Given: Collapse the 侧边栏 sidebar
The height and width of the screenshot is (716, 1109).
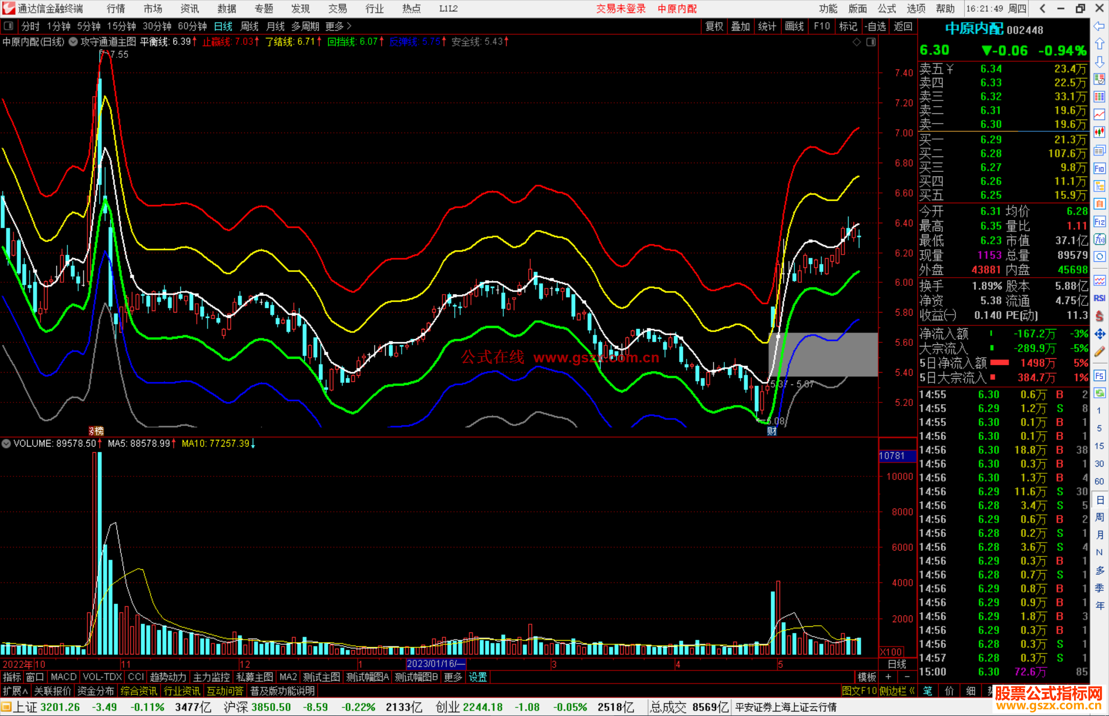Looking at the screenshot, I should tap(897, 691).
